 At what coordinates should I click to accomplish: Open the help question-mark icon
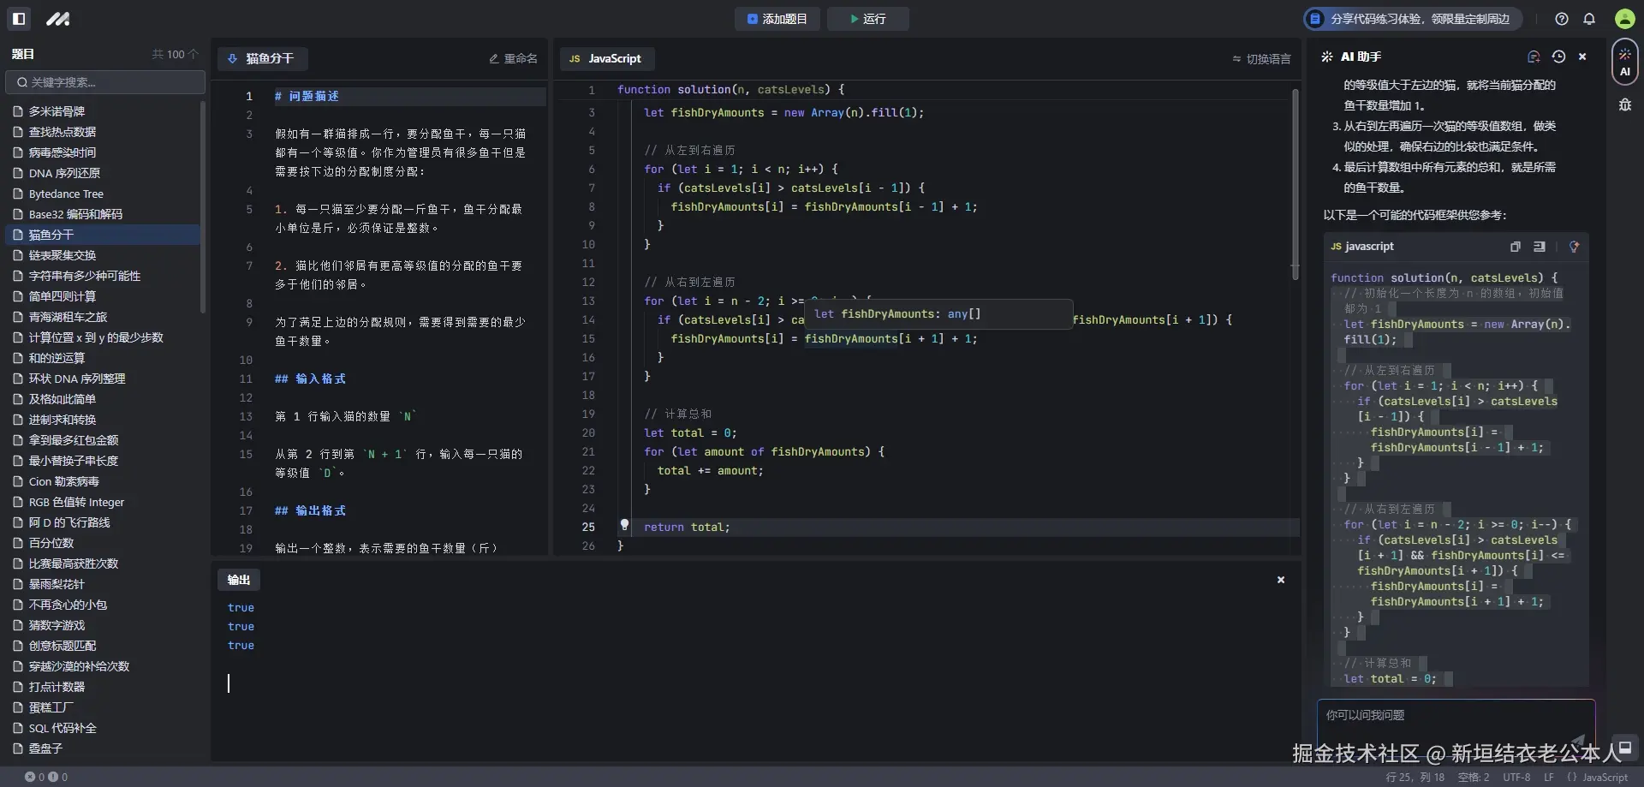(x=1562, y=19)
